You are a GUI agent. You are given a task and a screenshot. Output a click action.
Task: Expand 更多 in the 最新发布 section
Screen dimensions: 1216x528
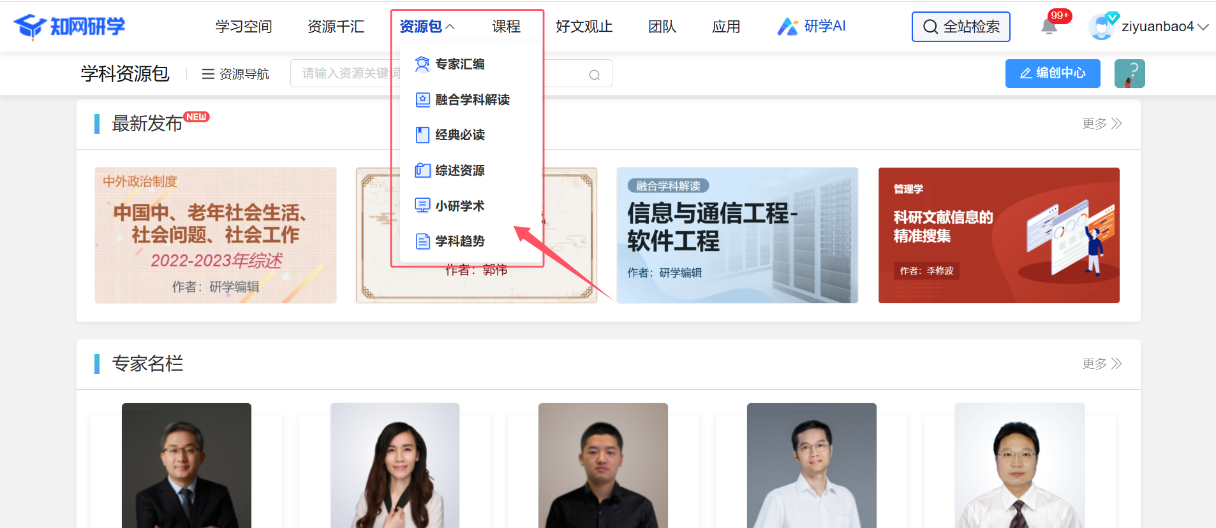coord(1101,124)
